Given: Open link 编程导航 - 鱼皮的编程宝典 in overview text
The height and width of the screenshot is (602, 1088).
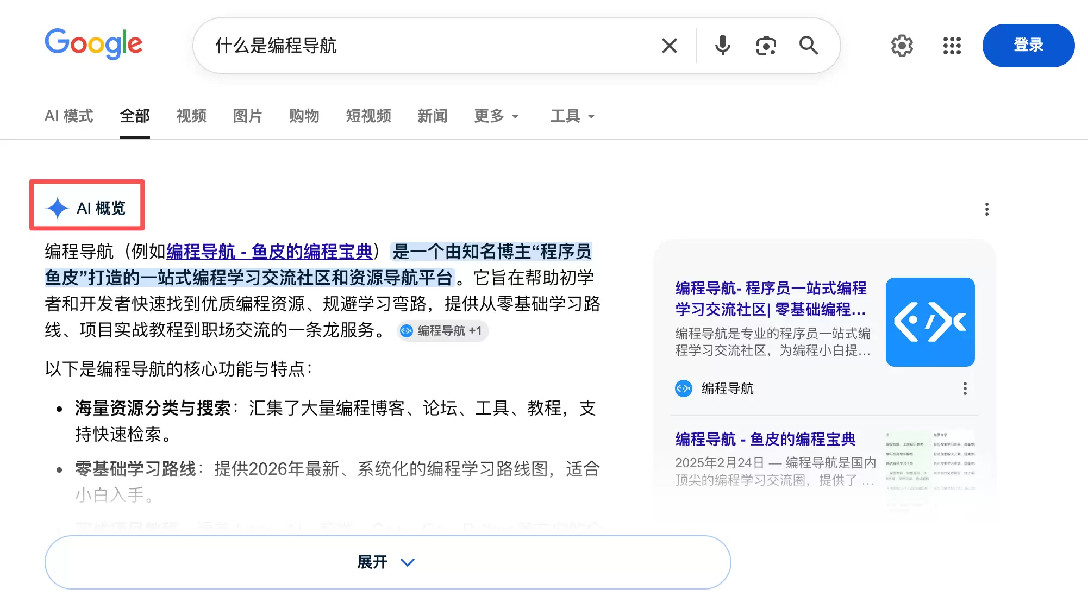Looking at the screenshot, I should coord(270,252).
